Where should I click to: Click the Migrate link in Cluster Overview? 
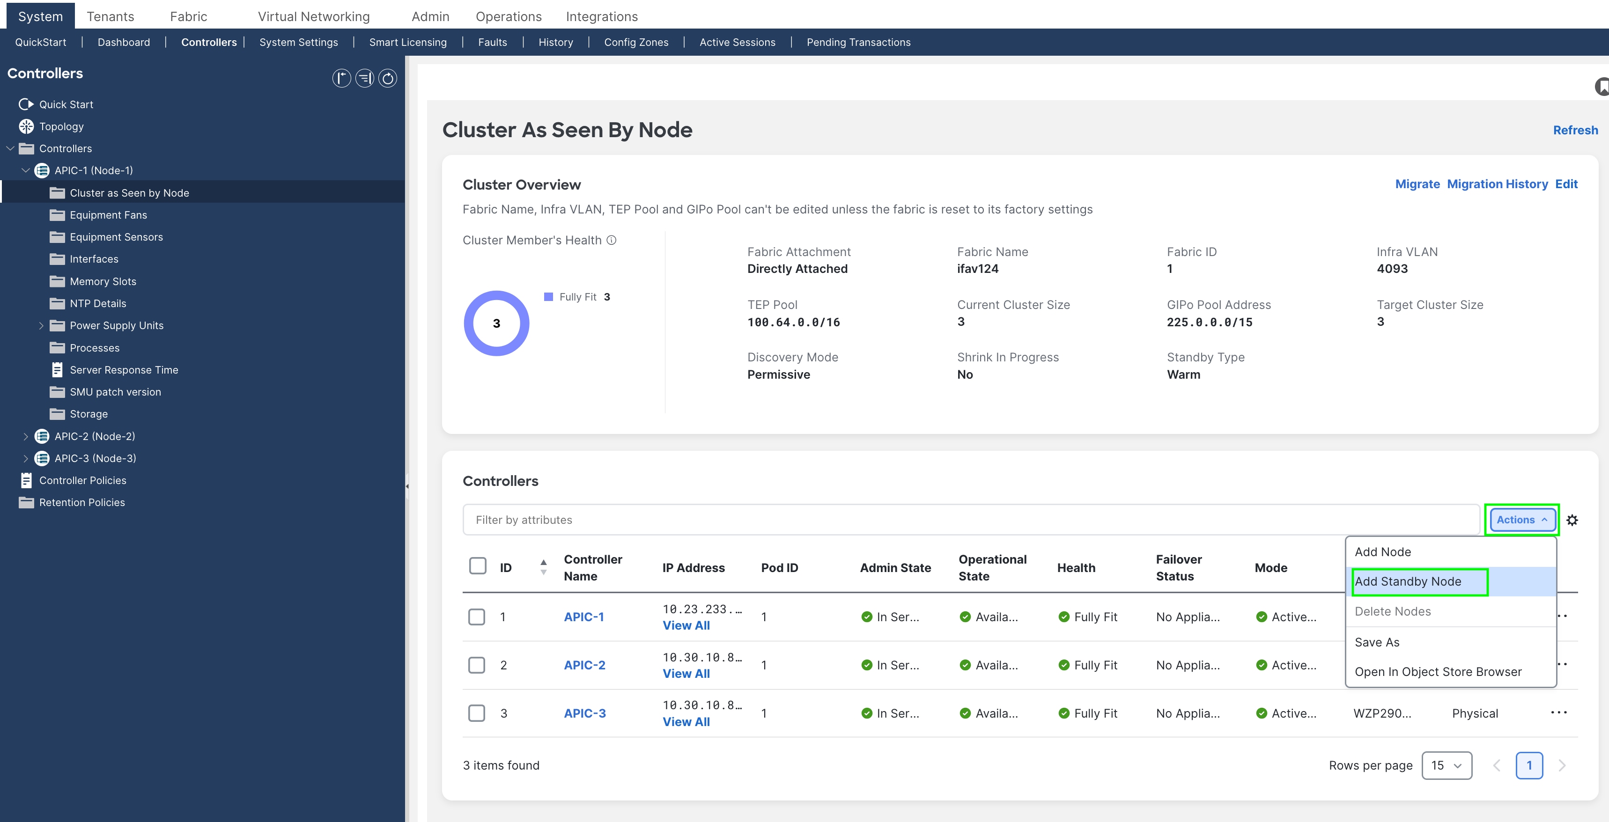pos(1417,183)
